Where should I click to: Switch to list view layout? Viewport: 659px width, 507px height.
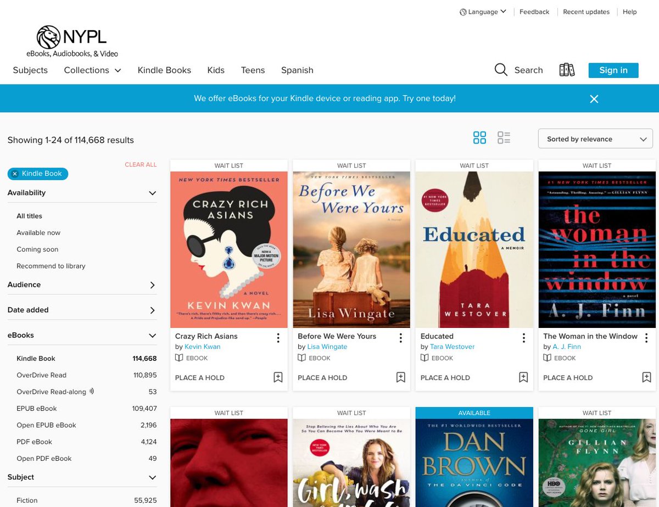[x=504, y=138]
